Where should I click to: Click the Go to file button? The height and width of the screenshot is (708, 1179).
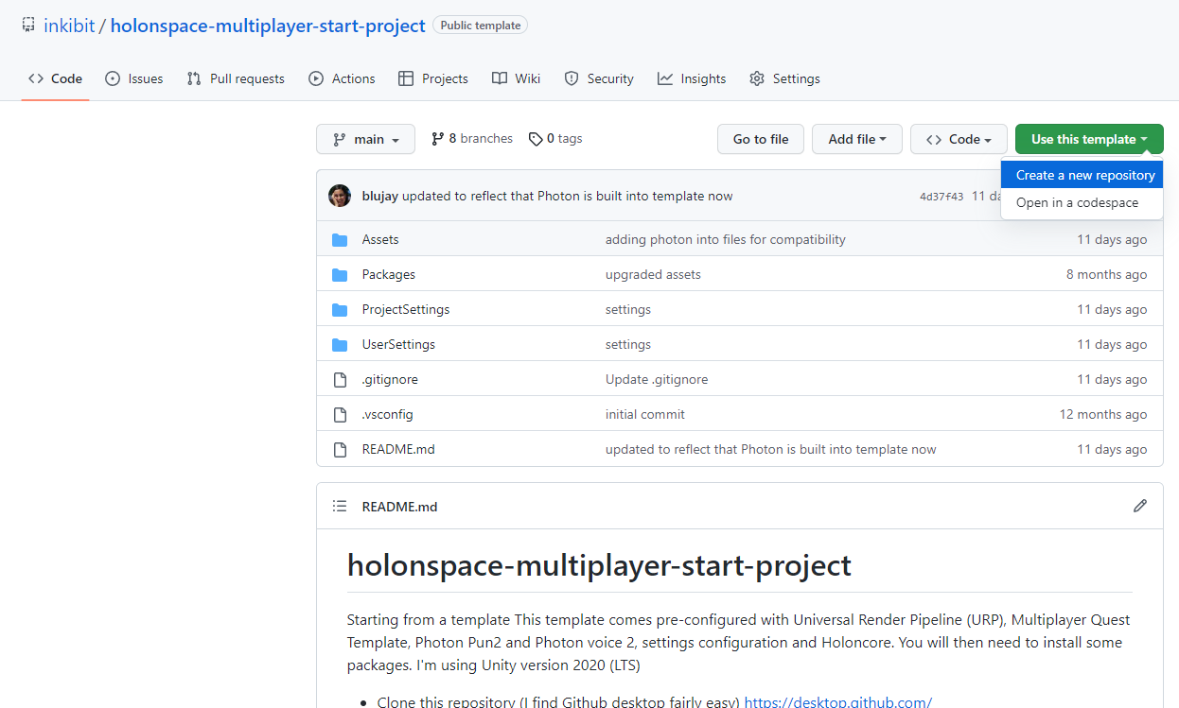click(x=761, y=139)
